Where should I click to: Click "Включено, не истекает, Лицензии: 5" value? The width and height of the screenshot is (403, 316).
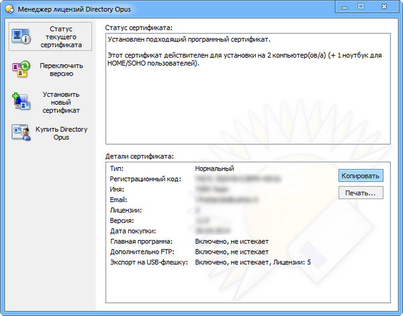click(253, 262)
